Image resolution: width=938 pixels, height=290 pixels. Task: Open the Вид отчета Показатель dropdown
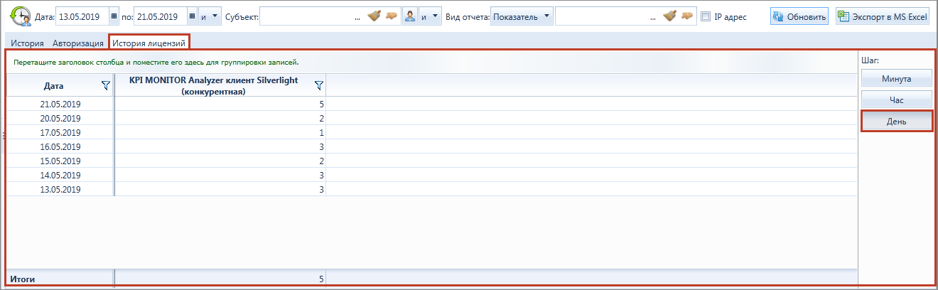522,16
